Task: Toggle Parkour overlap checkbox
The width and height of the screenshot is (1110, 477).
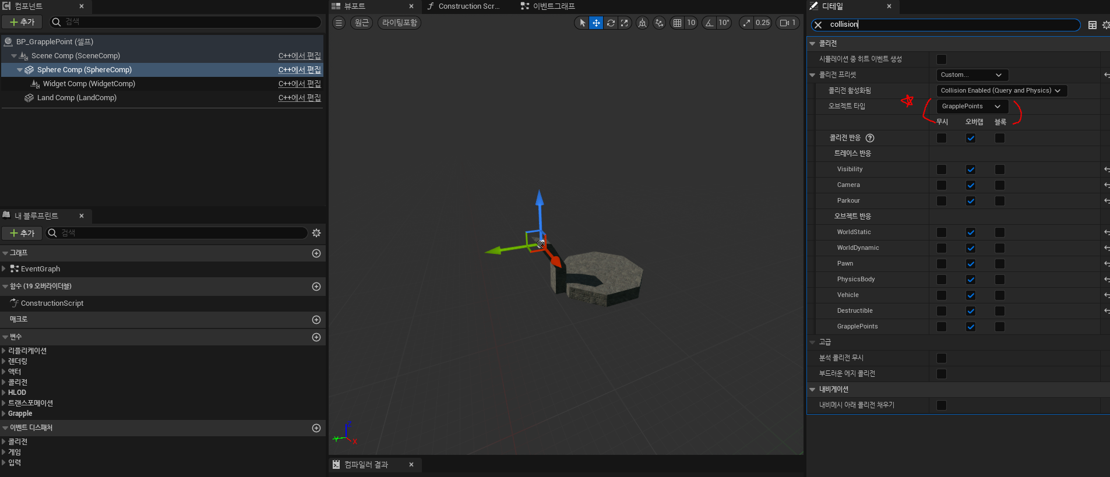Action: point(971,201)
